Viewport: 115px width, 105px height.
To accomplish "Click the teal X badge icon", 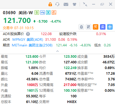I will click(x=48, y=12).
